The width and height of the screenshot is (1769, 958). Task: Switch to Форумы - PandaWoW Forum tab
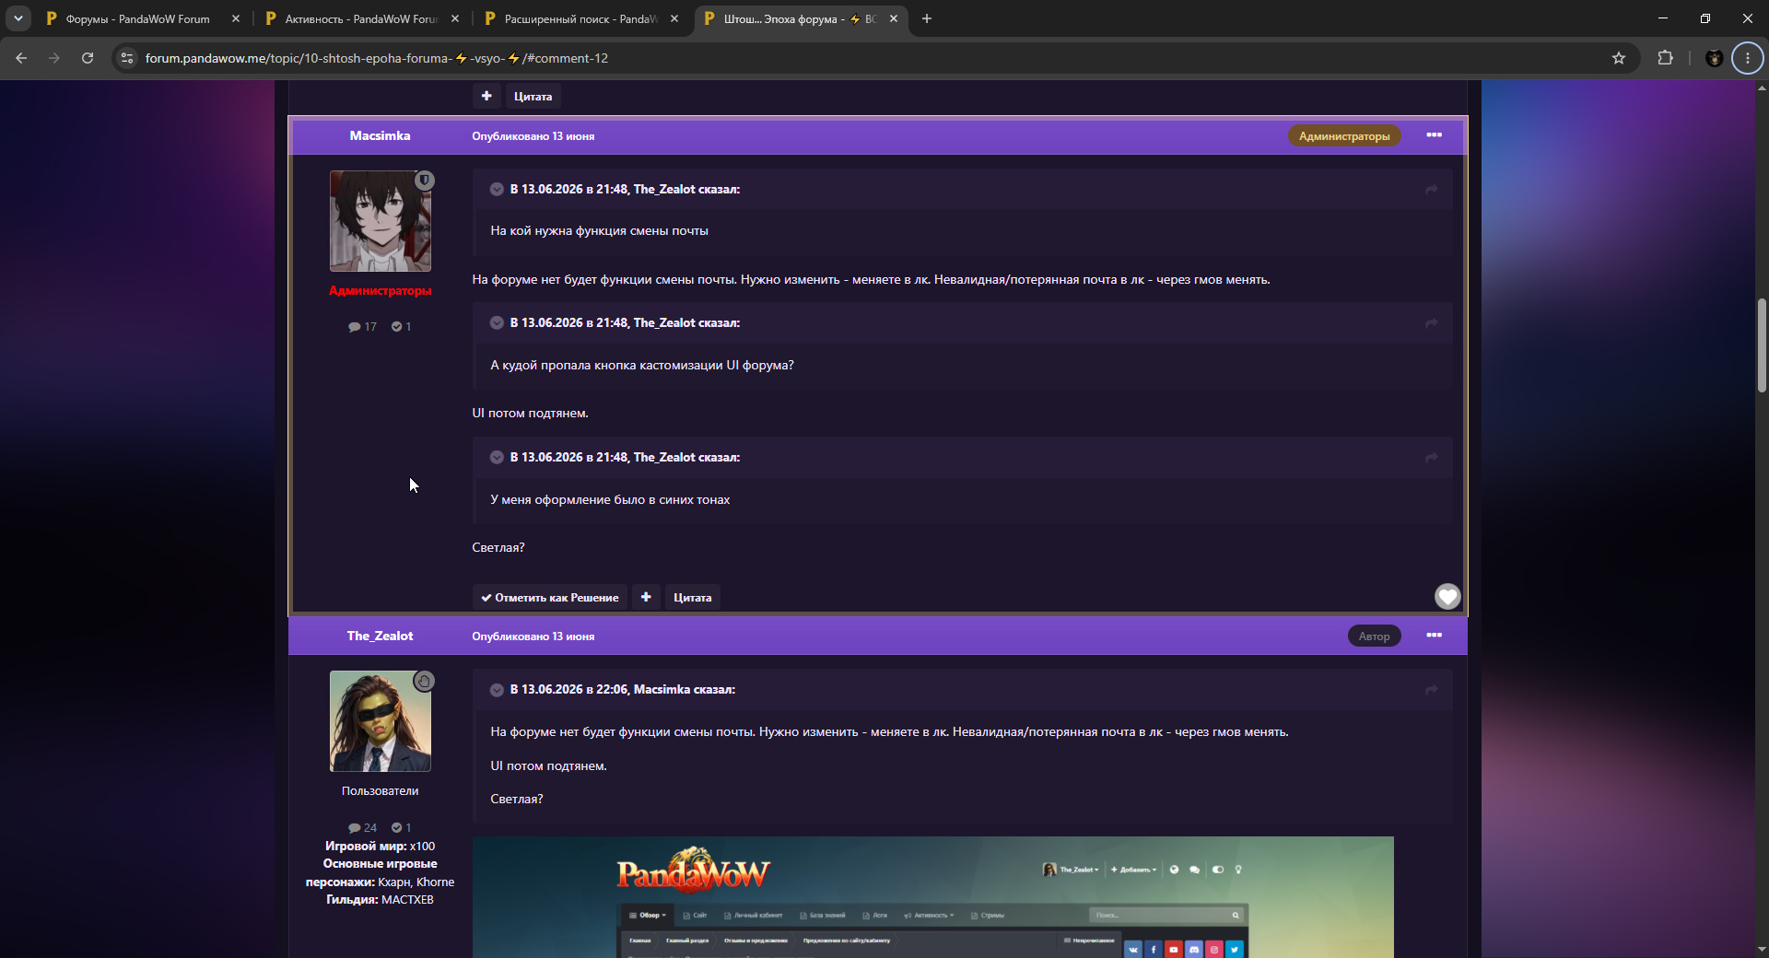tap(138, 18)
